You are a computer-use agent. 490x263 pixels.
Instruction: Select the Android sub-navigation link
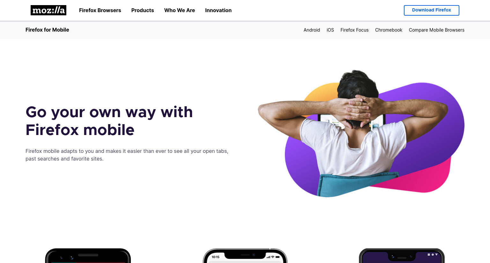[312, 30]
